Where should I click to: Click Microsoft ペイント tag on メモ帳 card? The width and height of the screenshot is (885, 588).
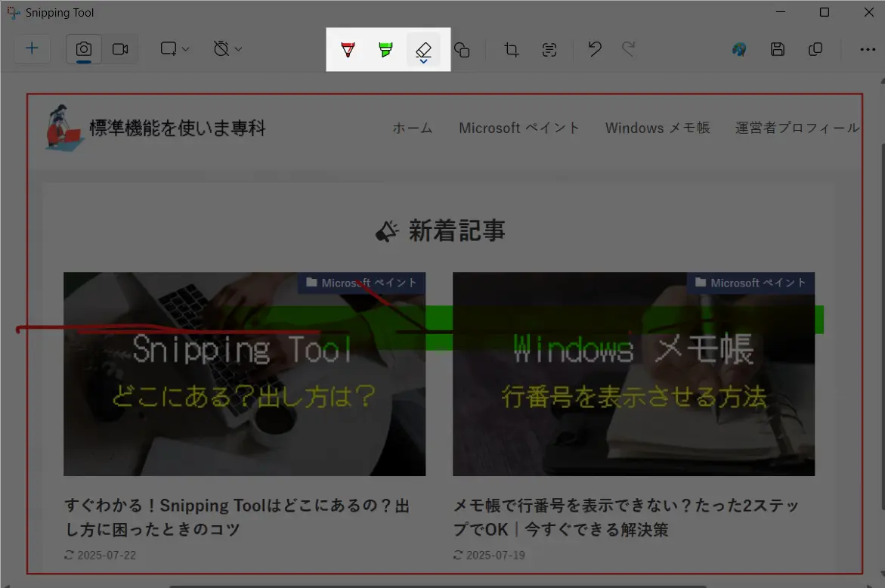point(750,283)
